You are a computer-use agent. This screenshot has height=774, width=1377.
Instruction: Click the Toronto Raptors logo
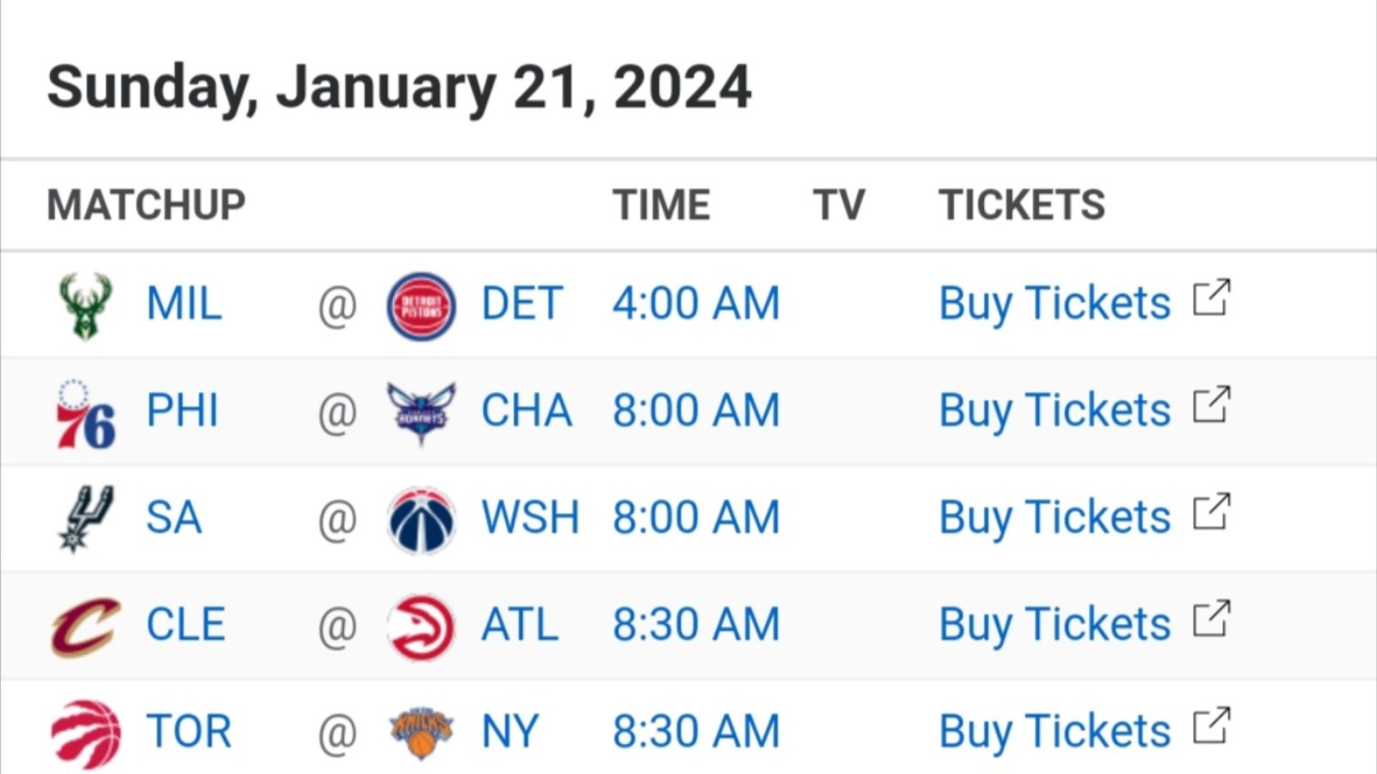coord(86,734)
